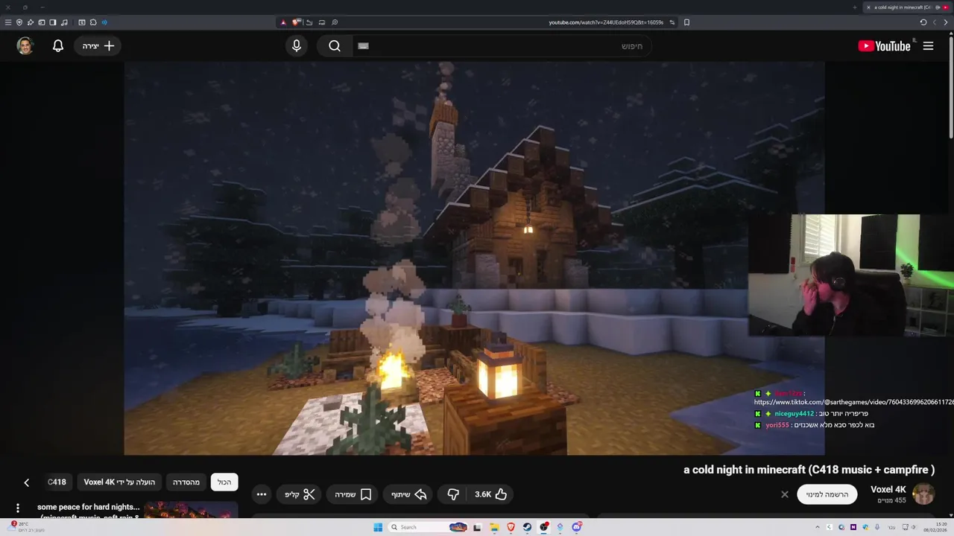Save the video to a playlist
Image resolution: width=954 pixels, height=536 pixels.
pos(353,494)
